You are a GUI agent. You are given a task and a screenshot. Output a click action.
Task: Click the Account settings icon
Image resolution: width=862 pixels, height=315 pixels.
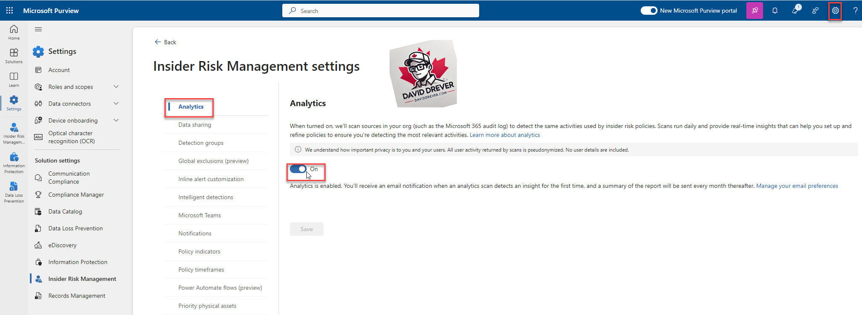(38, 70)
